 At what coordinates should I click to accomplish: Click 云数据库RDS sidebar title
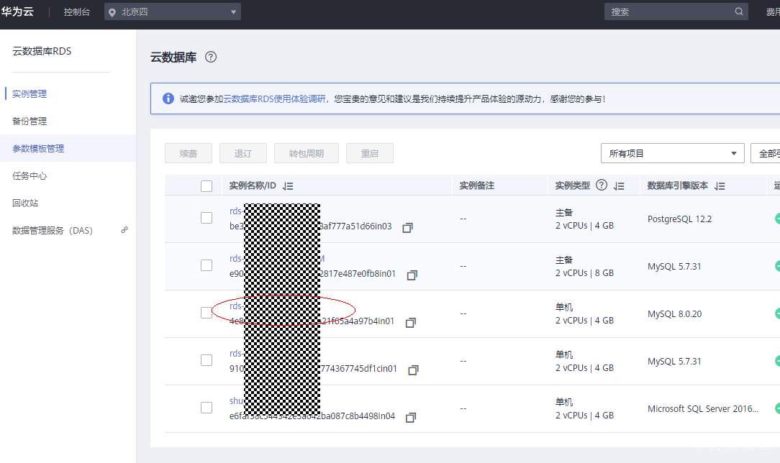[x=42, y=51]
